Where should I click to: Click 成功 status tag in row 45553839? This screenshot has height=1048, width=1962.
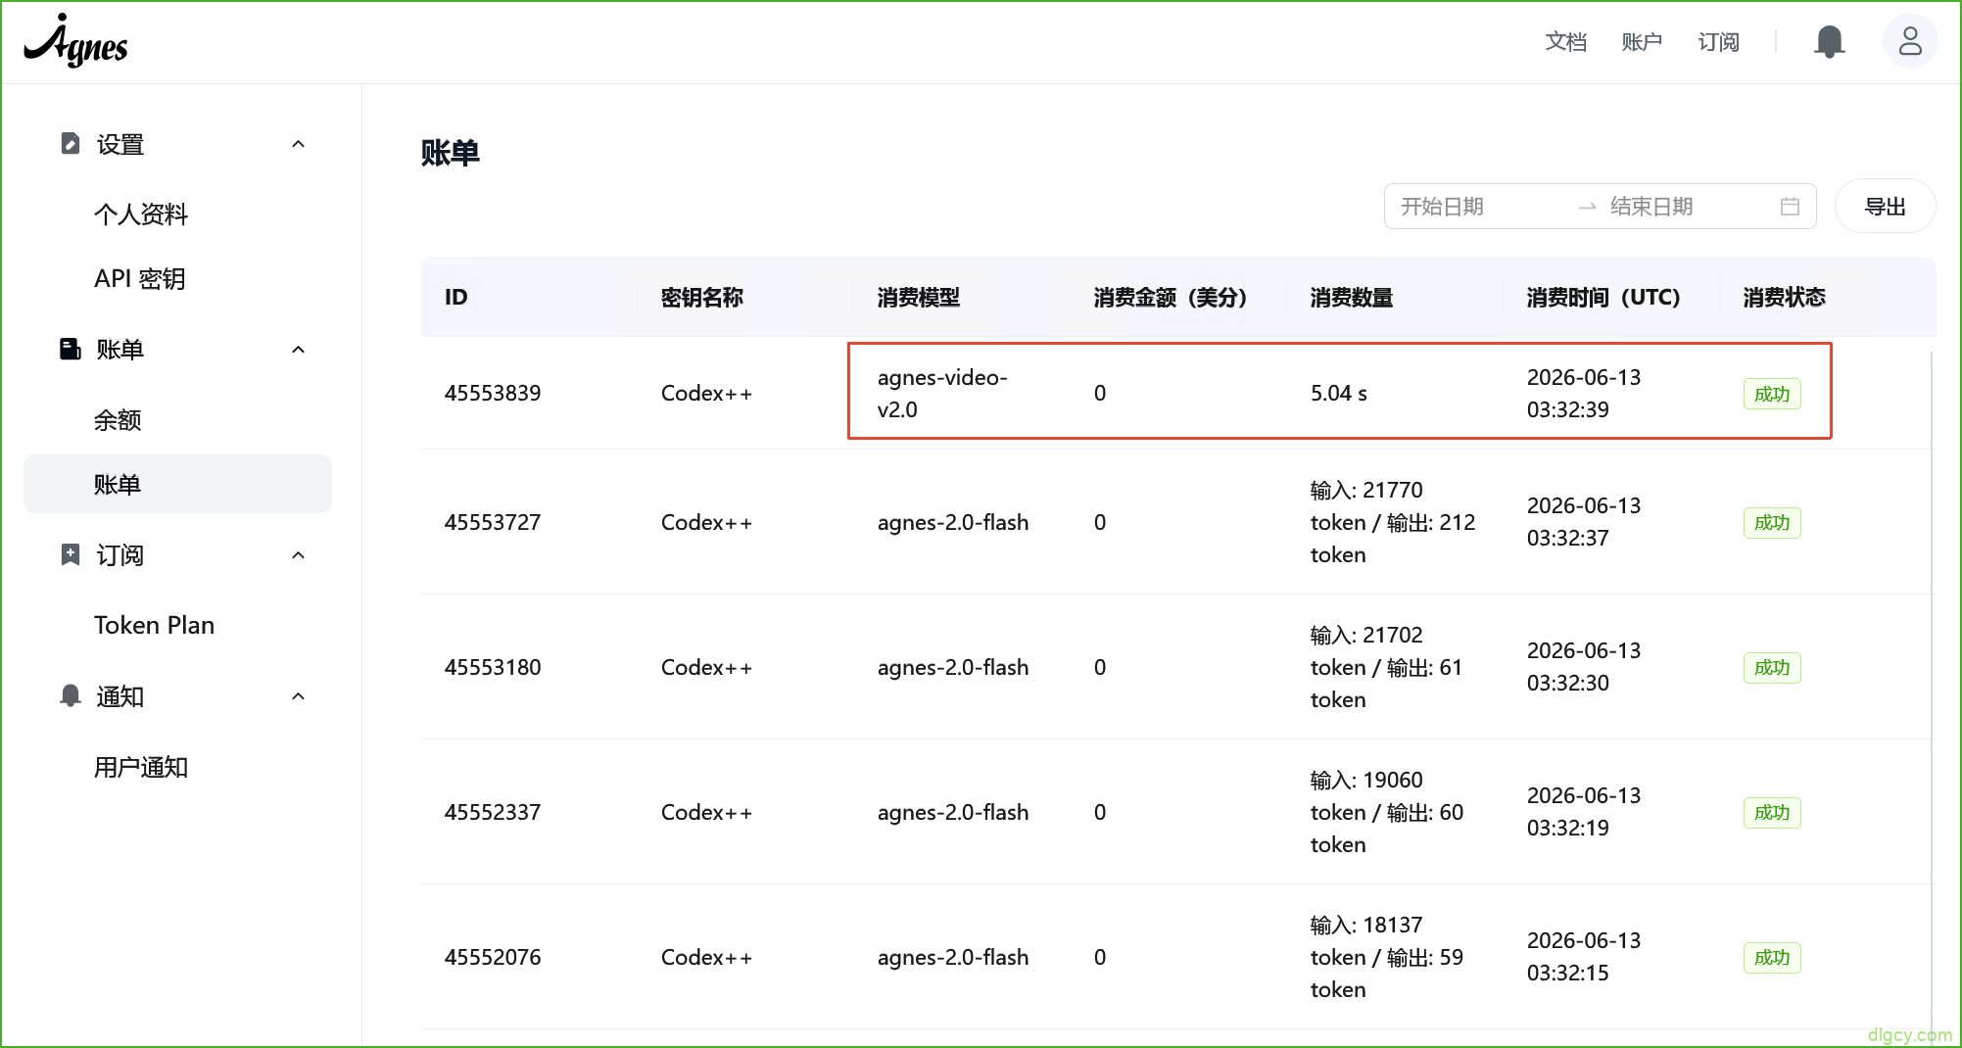coord(1772,394)
